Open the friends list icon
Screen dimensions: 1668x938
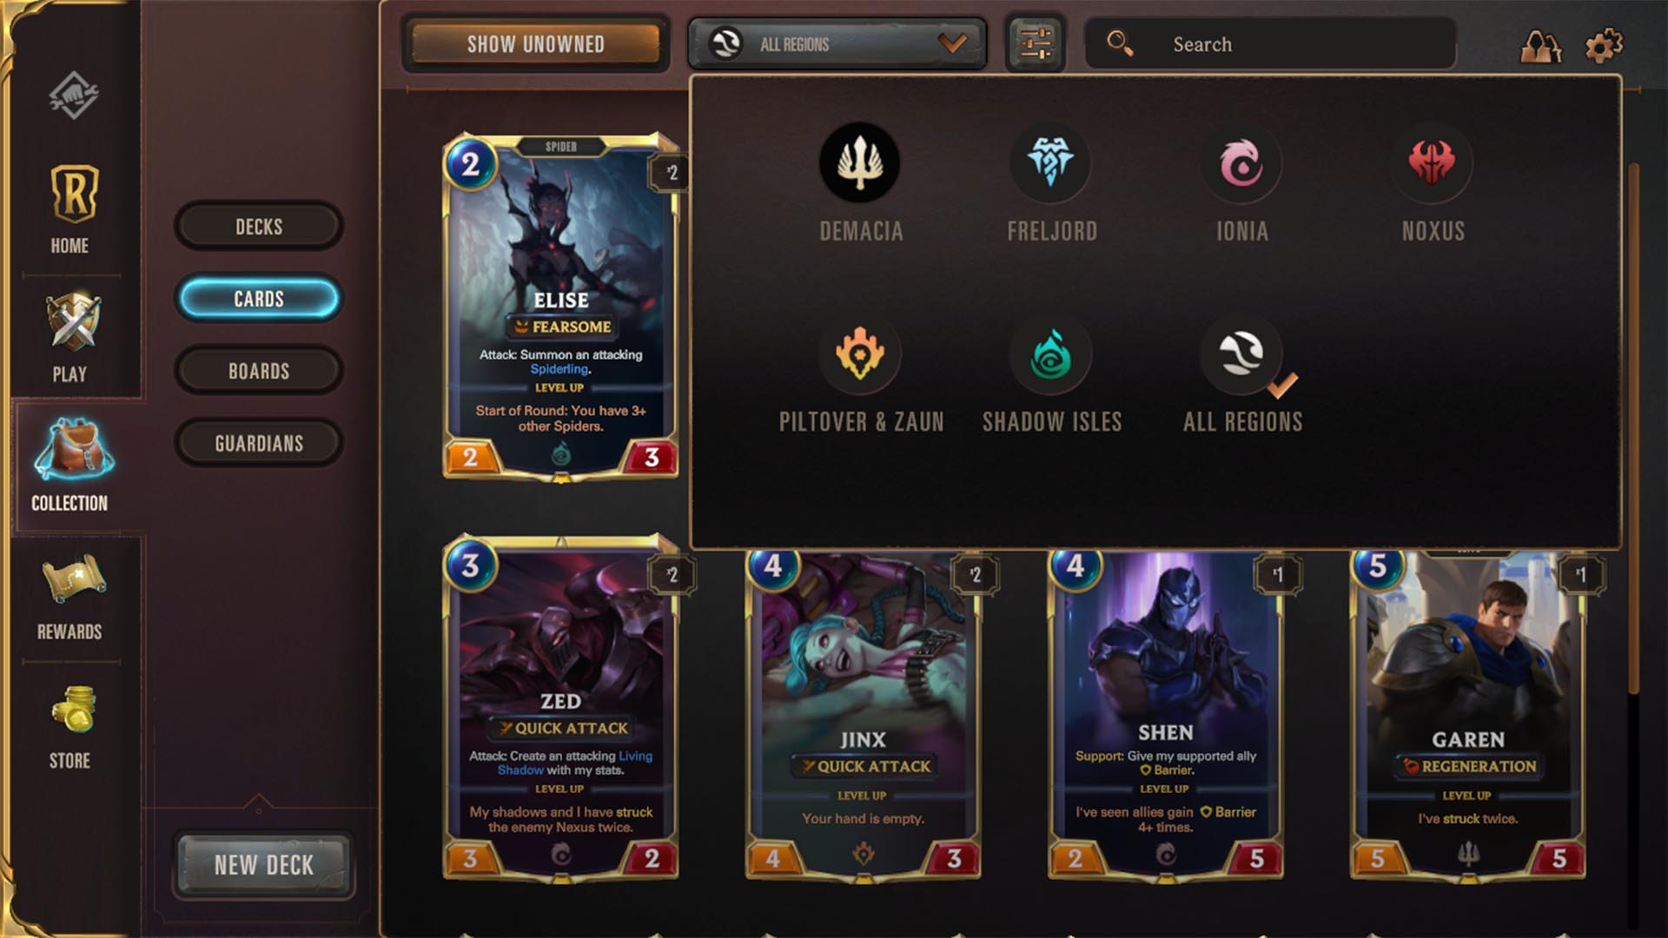point(1540,46)
